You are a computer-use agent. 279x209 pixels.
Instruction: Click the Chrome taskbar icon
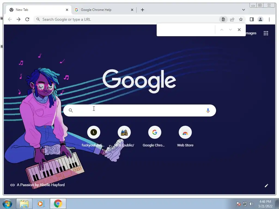(x=58, y=204)
